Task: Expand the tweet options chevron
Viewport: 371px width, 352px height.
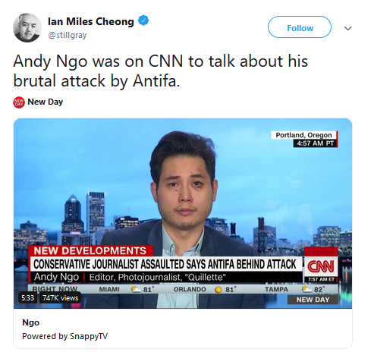Action: [348, 28]
